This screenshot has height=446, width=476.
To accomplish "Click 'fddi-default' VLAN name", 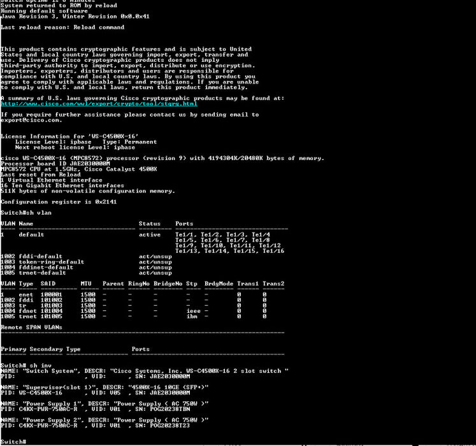I will 40,257.
